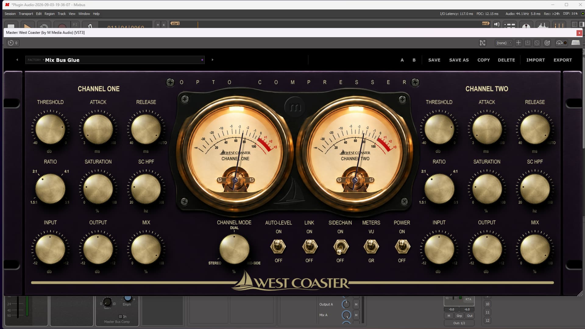Open the Session menu

point(10,14)
